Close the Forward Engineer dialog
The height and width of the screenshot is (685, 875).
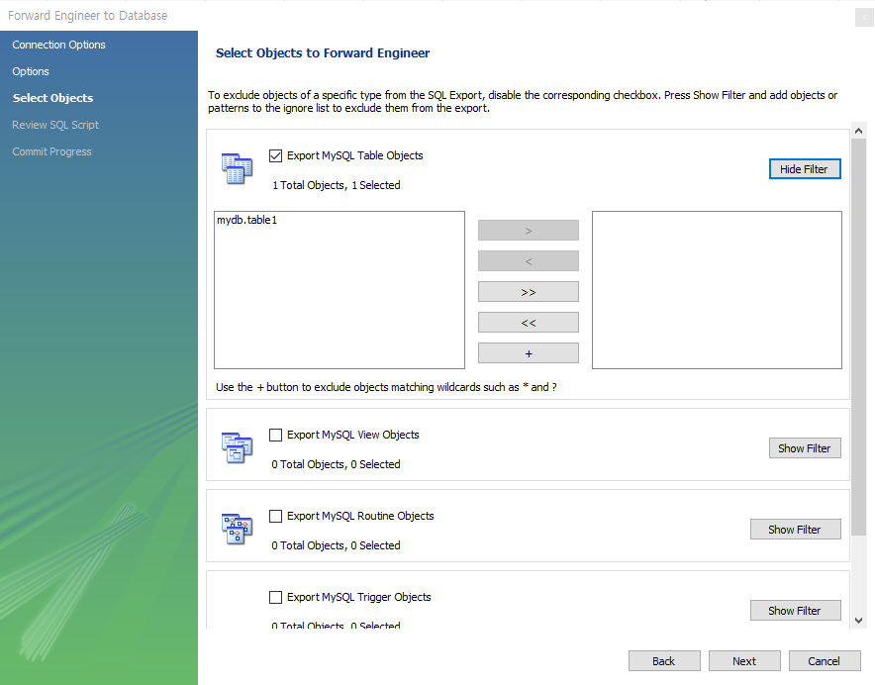point(864,17)
